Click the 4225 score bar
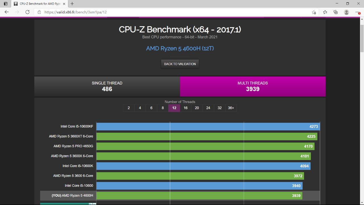 tap(207, 136)
